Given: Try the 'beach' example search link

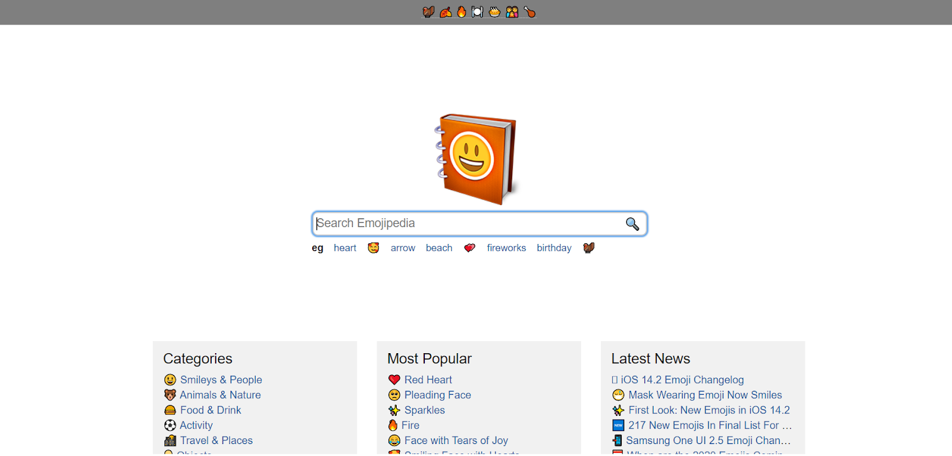Looking at the screenshot, I should click(x=439, y=248).
